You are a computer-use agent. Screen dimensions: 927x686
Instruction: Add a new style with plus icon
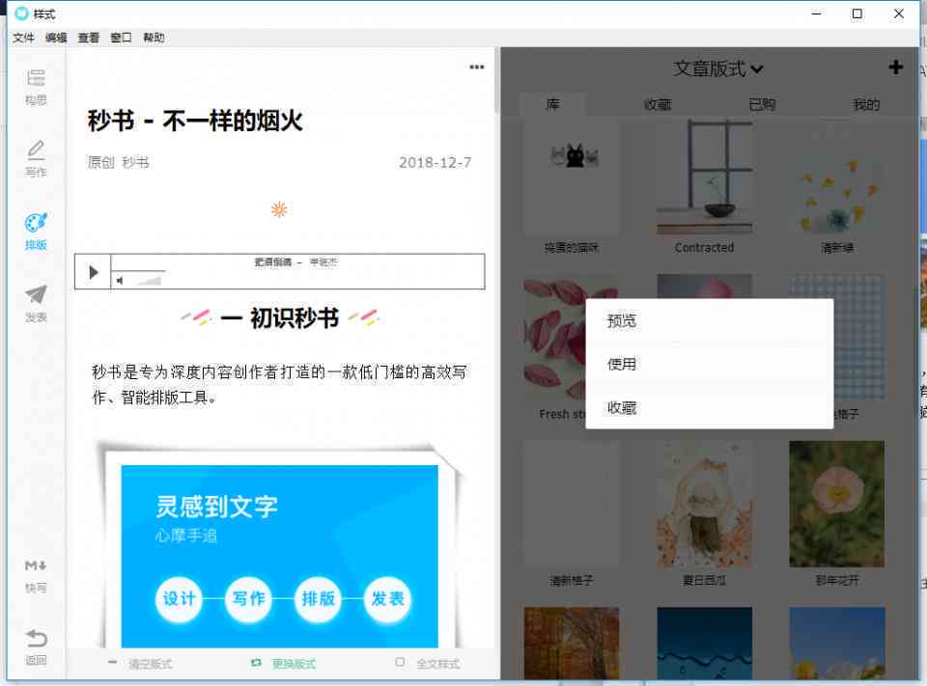896,68
